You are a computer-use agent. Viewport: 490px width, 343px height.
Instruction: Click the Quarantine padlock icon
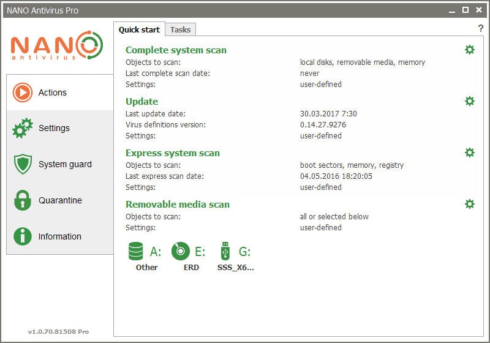coord(23,200)
